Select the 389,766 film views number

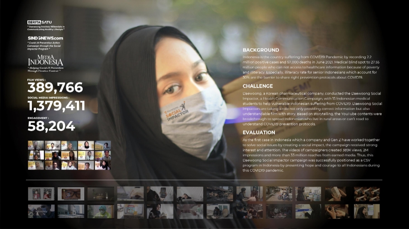click(x=55, y=88)
